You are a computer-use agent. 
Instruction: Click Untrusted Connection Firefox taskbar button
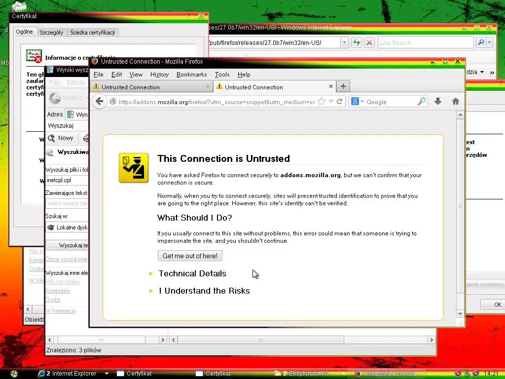coord(387,374)
